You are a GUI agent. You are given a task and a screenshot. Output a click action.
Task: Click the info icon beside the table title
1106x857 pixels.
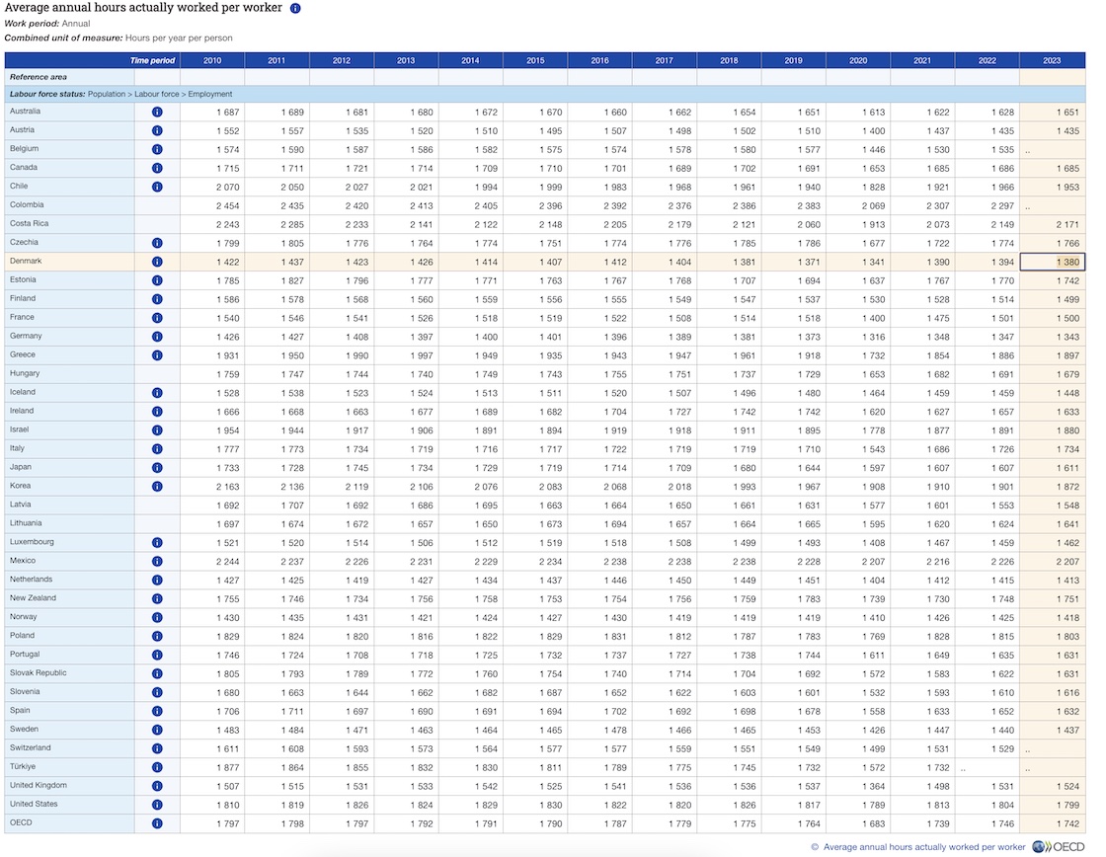pos(295,8)
